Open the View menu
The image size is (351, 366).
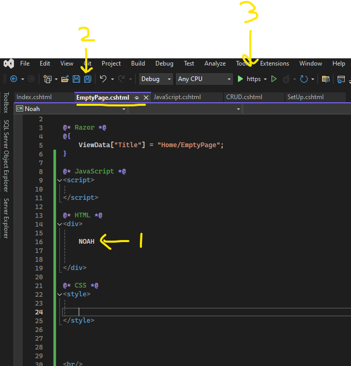pyautogui.click(x=67, y=63)
